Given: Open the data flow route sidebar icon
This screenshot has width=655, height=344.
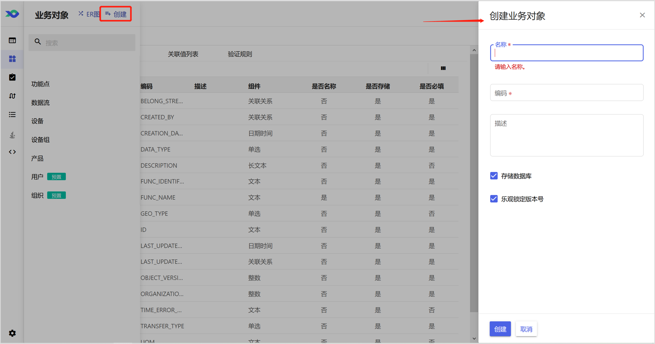Looking at the screenshot, I should [12, 96].
